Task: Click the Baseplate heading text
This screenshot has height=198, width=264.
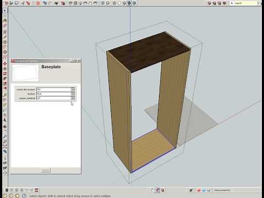Action: tap(51, 67)
